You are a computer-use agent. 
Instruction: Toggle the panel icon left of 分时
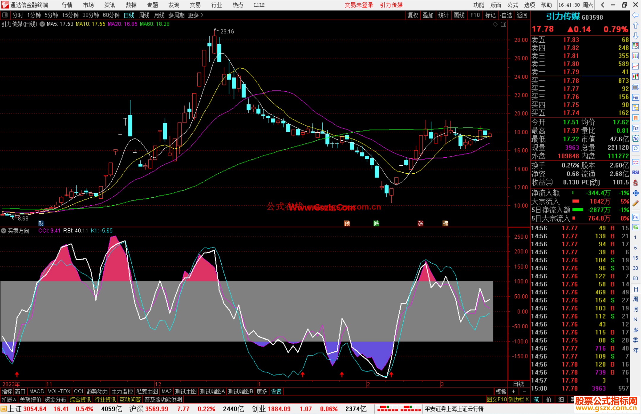(x=5, y=15)
